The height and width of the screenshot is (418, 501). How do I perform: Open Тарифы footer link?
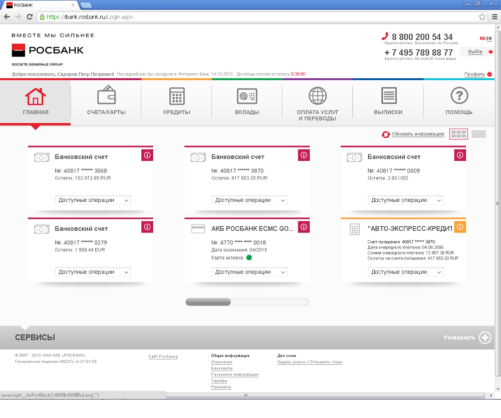[x=219, y=380]
